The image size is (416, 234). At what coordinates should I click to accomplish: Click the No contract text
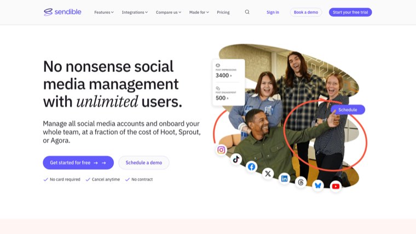(142, 179)
